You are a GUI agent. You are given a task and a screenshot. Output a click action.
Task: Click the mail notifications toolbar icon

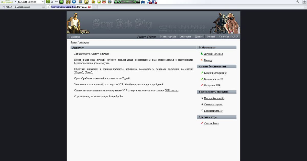tap(149, 2)
